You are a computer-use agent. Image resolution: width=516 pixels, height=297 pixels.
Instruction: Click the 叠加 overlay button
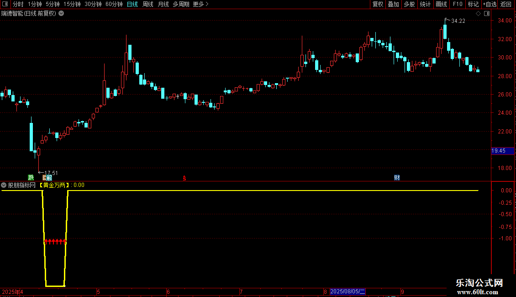click(394, 4)
